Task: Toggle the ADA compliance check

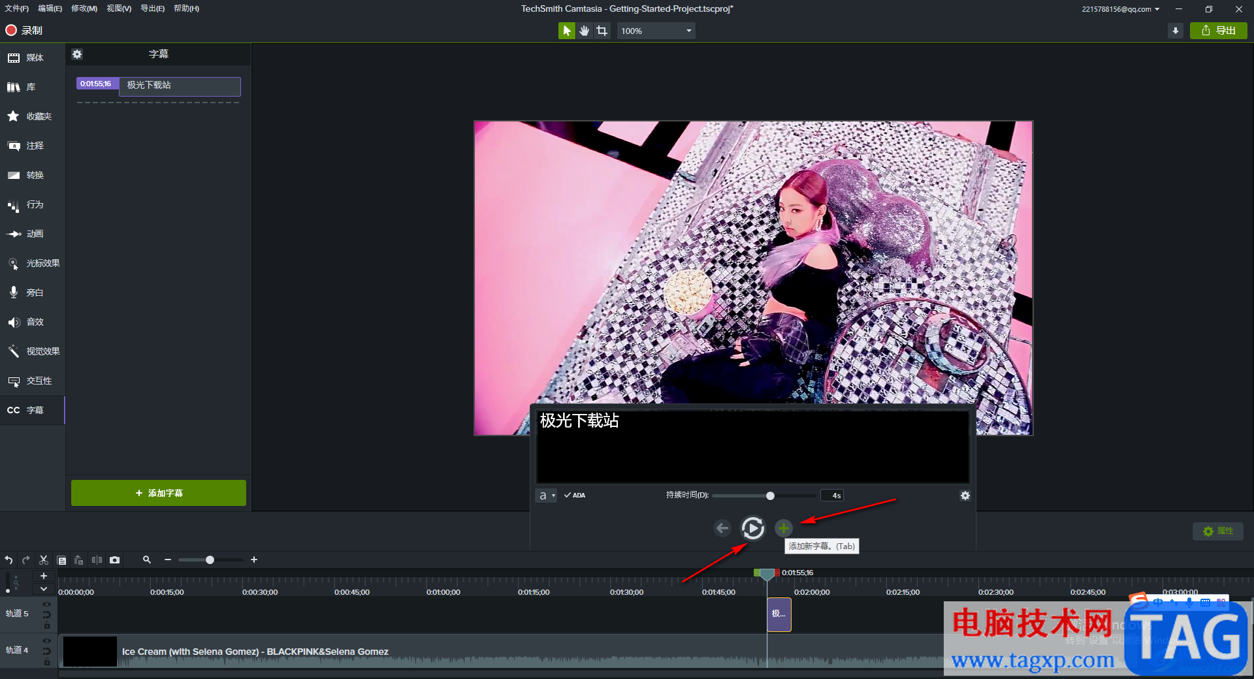Action: [x=575, y=496]
